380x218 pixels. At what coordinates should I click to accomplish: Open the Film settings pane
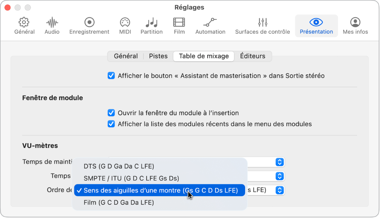coord(179,25)
